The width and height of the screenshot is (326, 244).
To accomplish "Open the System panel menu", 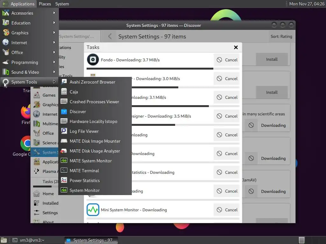I will [62, 4].
